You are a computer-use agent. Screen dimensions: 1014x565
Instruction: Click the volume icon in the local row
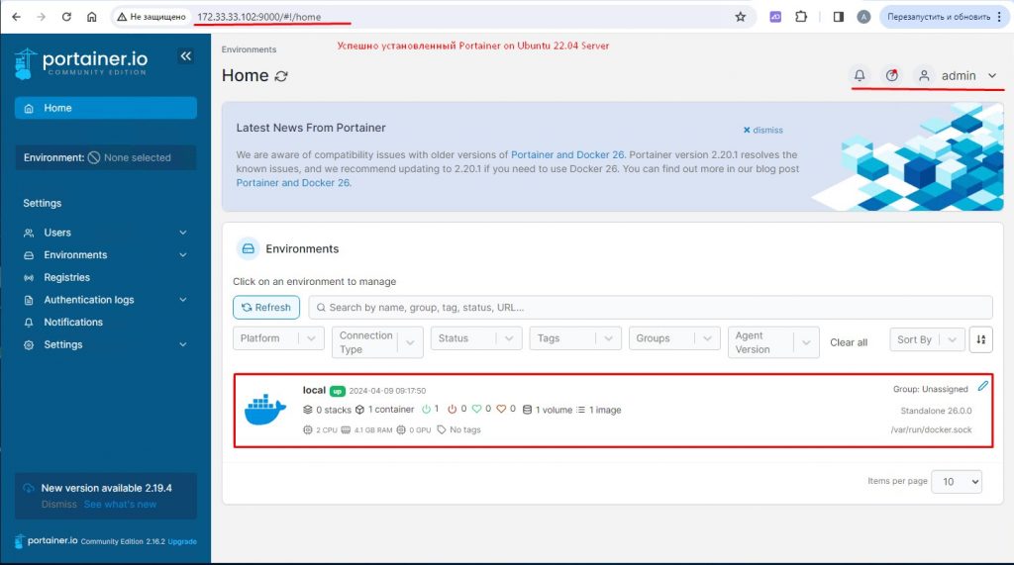pos(527,410)
